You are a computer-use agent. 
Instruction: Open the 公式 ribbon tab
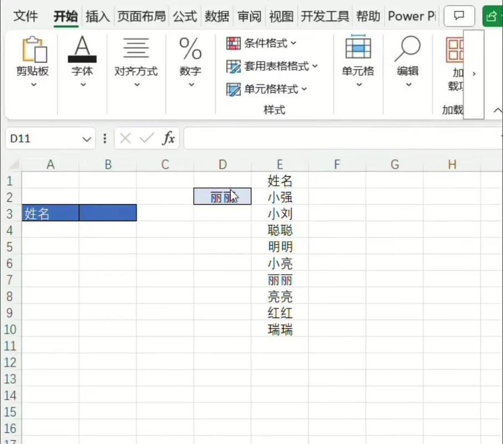pos(185,16)
